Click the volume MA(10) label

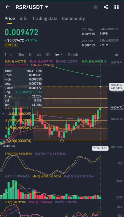(79, 176)
